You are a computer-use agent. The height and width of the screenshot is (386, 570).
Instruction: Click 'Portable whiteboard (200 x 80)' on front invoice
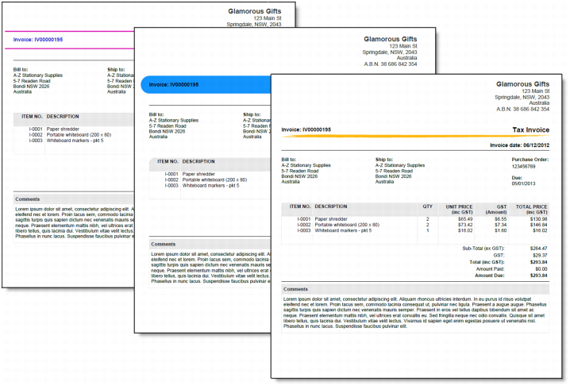[347, 225]
